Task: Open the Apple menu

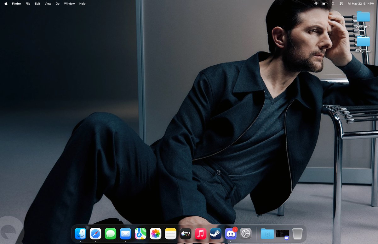Action: coord(6,3)
